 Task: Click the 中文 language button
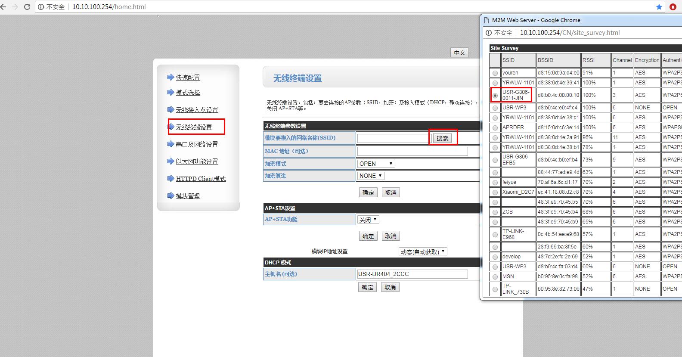pyautogui.click(x=459, y=53)
